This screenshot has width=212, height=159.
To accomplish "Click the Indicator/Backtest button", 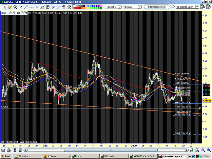I will (157, 7).
